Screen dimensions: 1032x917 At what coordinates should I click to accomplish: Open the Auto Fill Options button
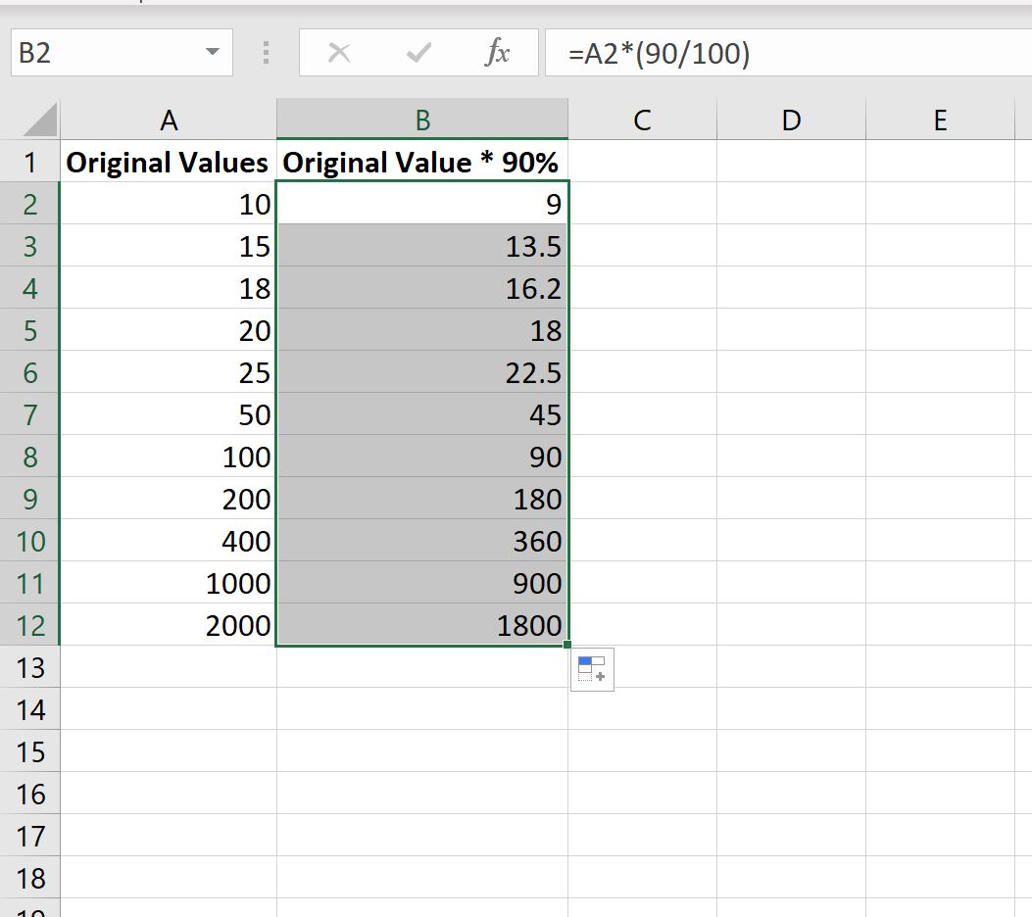click(x=592, y=670)
